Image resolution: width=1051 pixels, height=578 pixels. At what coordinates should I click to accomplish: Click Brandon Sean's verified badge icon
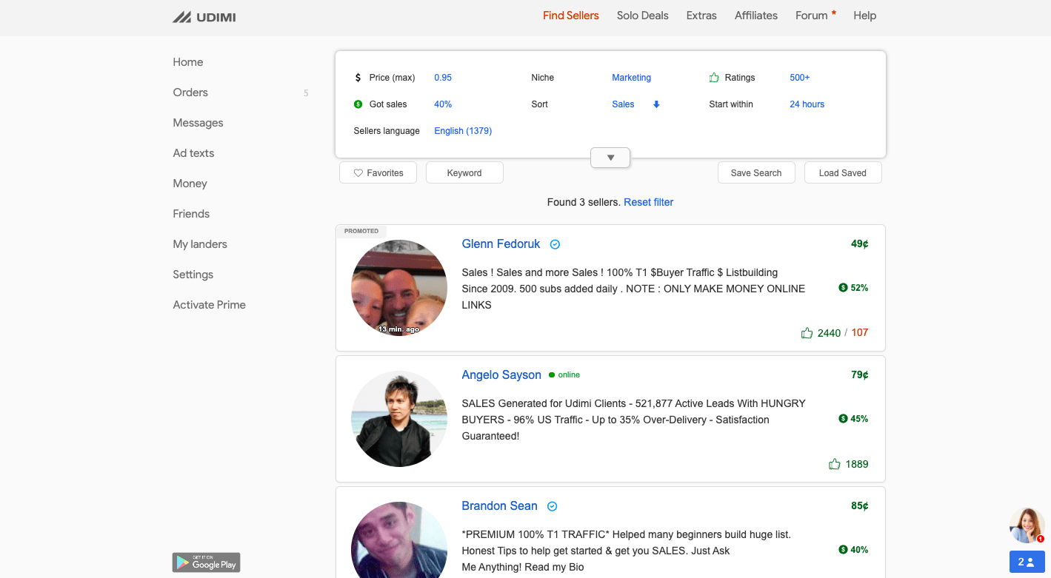(552, 506)
